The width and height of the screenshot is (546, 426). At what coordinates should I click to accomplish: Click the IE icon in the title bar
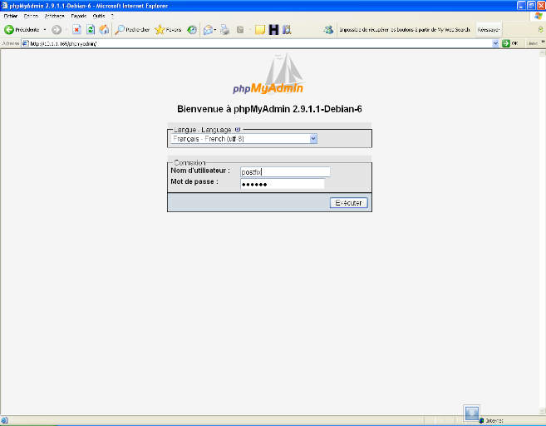point(4,6)
